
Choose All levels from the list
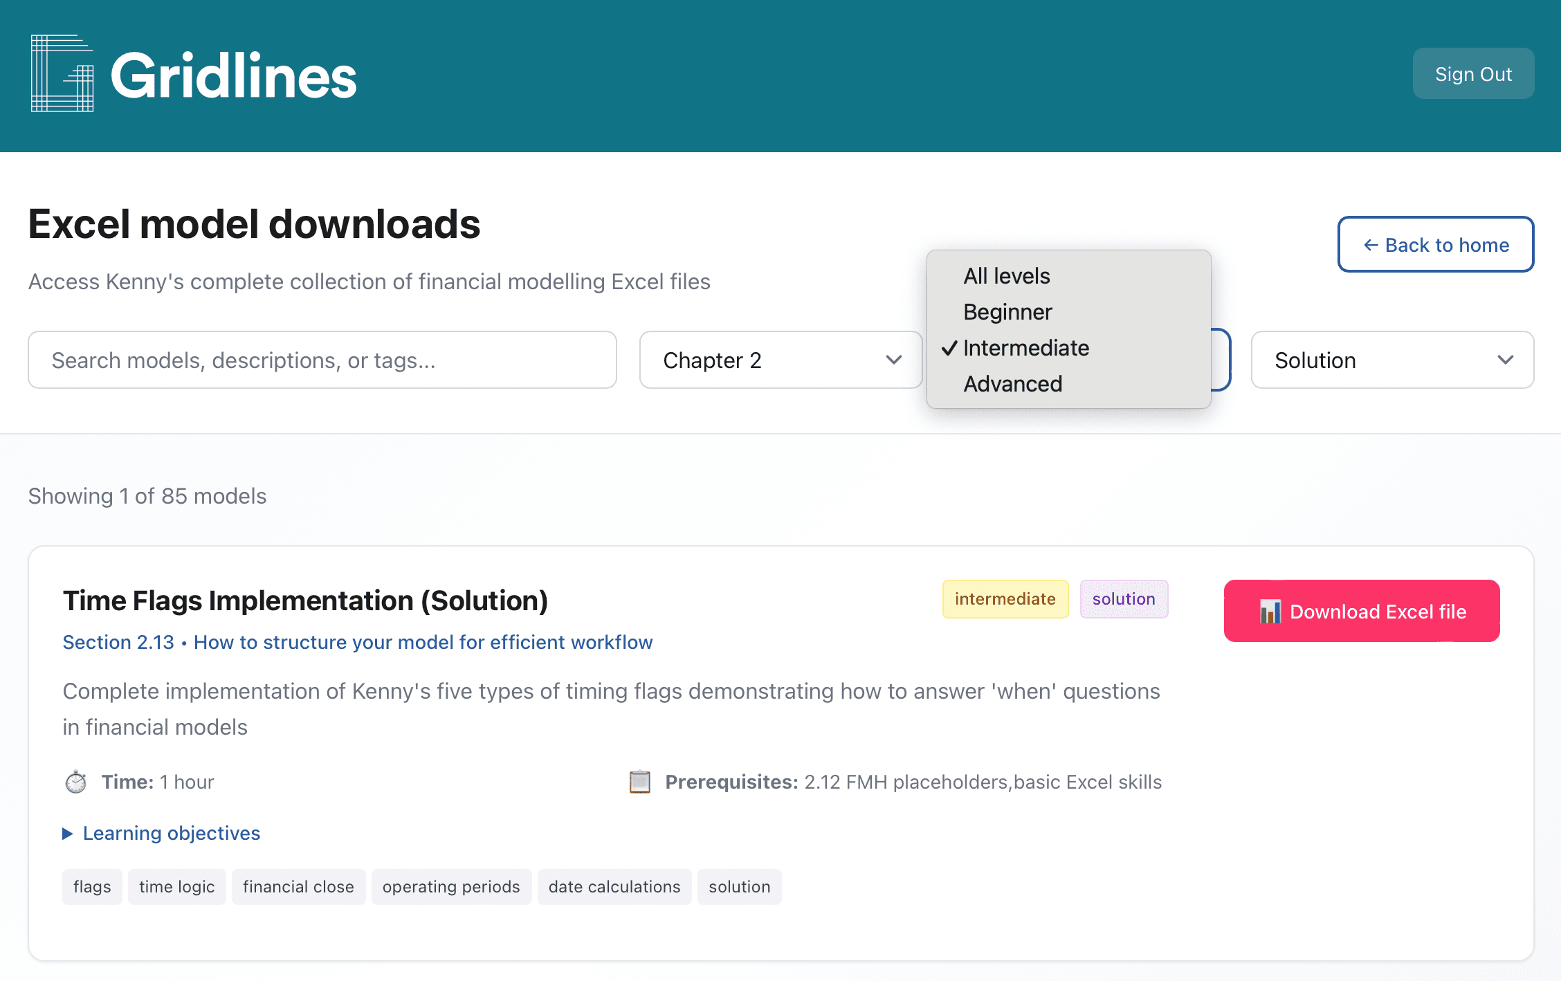1006,276
